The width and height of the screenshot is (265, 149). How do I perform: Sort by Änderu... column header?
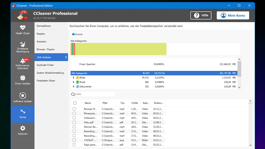pos(158,103)
